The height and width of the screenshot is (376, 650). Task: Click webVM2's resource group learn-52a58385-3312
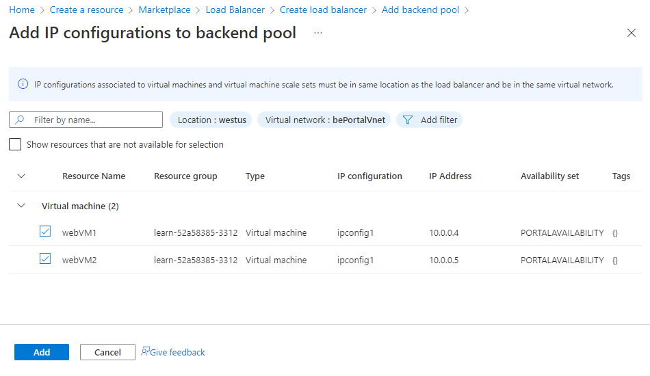pos(196,260)
